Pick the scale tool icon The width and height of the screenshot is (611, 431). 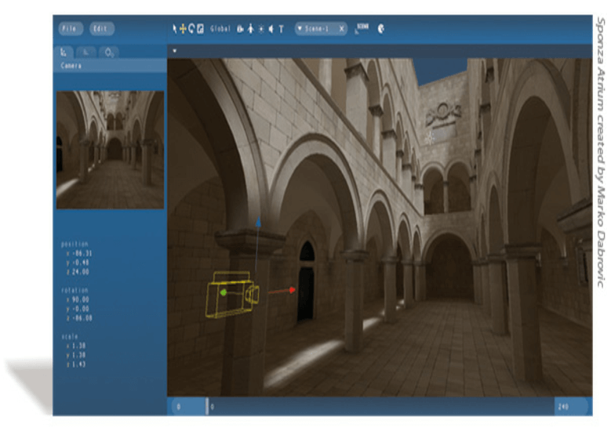pos(200,29)
